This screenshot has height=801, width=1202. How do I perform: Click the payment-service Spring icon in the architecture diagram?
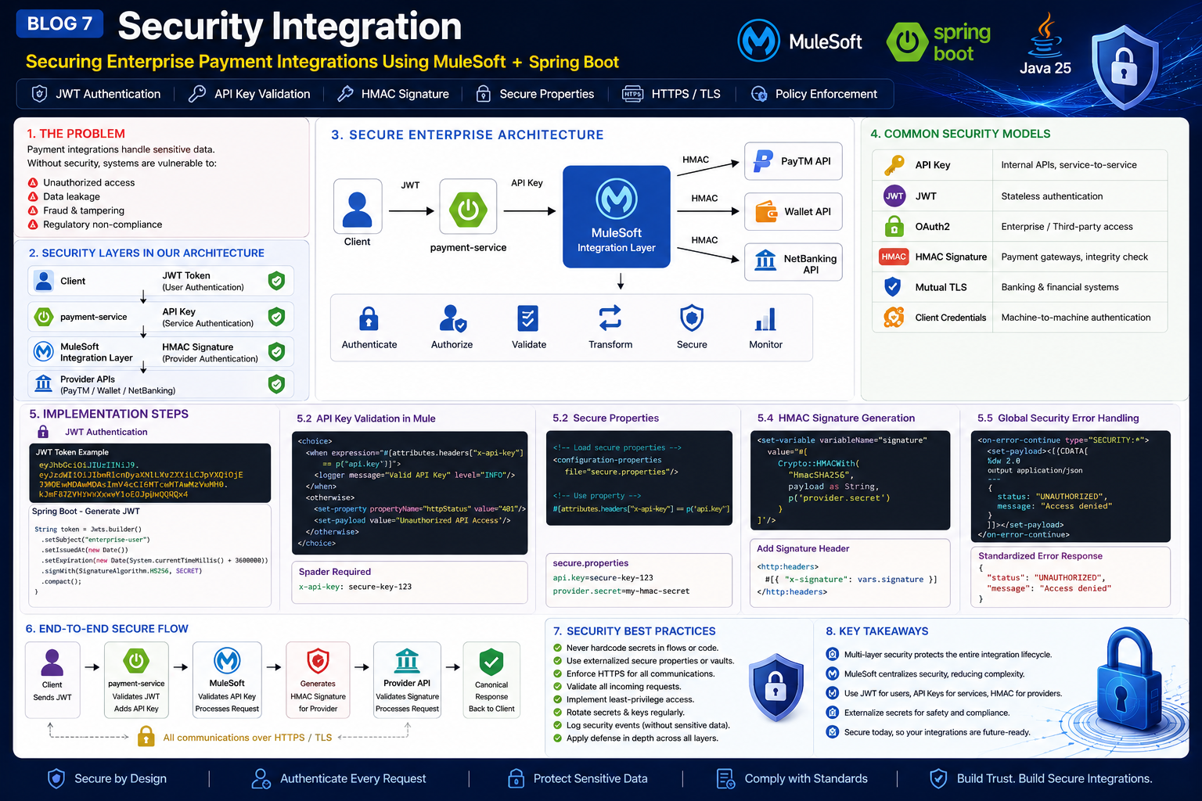[x=468, y=207]
